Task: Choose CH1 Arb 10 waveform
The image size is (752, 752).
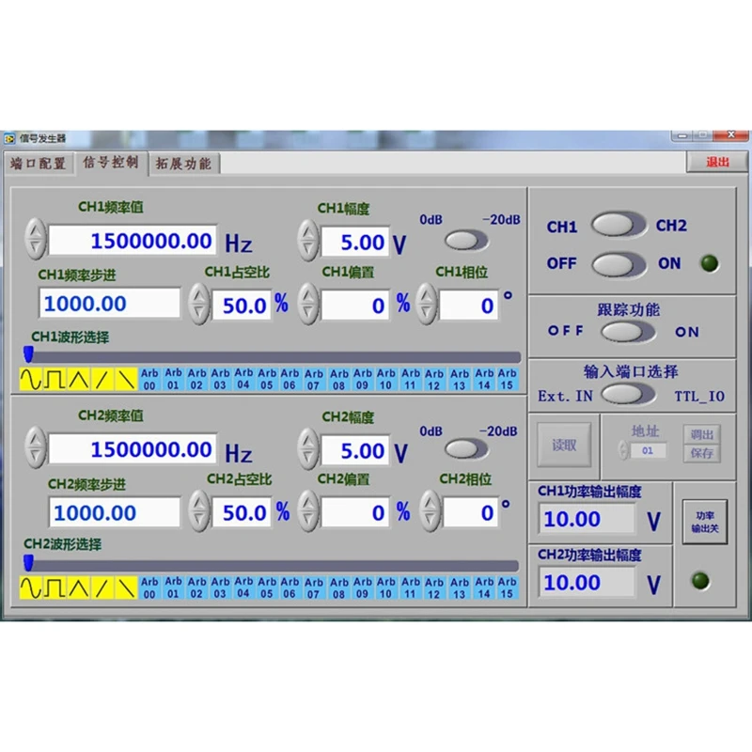Action: coord(386,380)
